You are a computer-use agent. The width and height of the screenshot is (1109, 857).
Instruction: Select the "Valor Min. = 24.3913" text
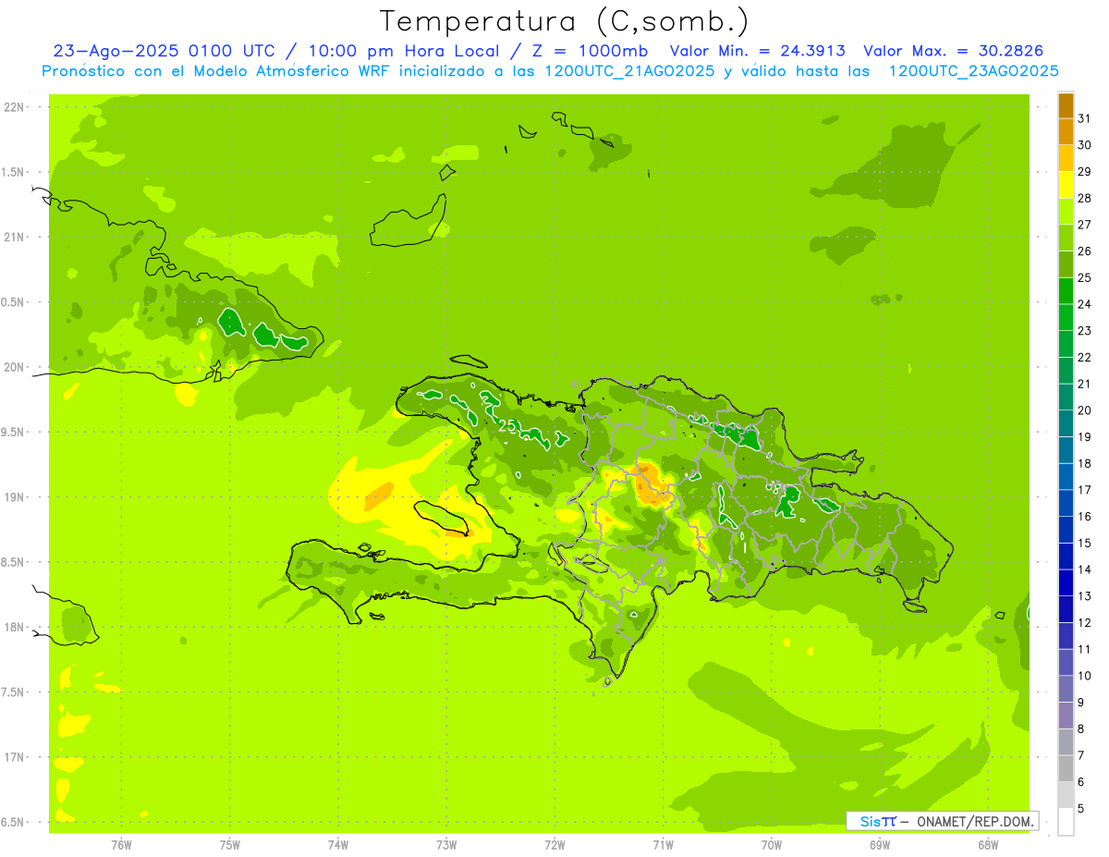(757, 51)
